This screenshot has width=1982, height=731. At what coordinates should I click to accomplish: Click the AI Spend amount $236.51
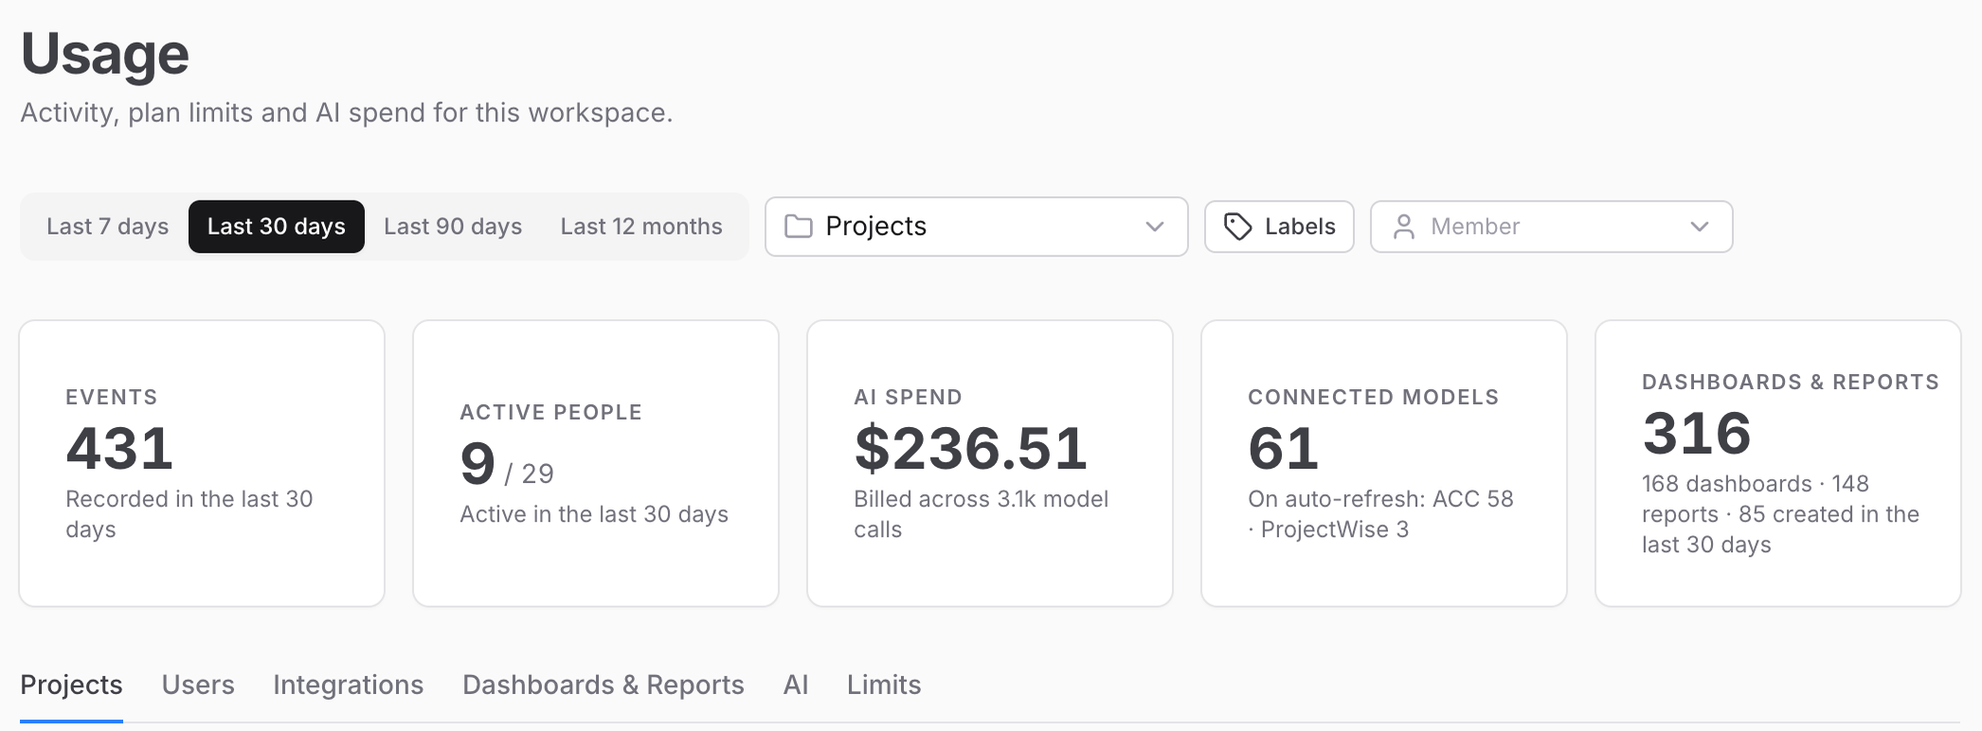(970, 448)
